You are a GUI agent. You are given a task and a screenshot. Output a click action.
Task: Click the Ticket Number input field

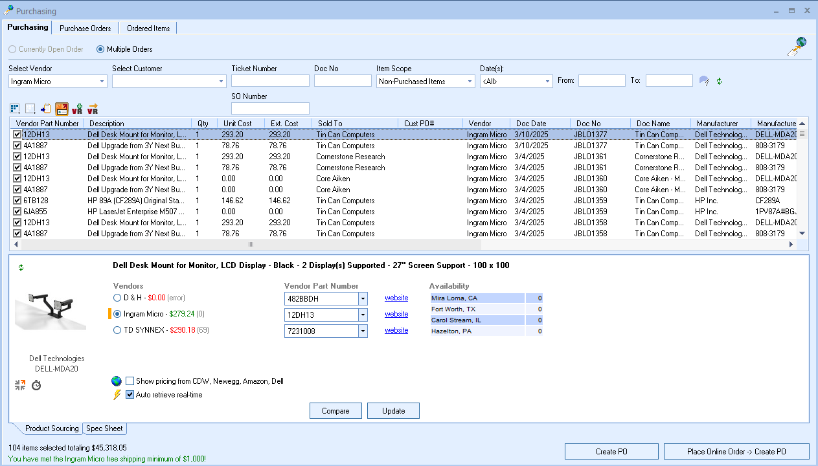pyautogui.click(x=270, y=81)
